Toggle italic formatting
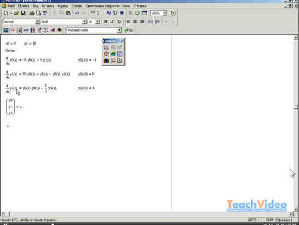299x225 pixels. click(x=113, y=22)
